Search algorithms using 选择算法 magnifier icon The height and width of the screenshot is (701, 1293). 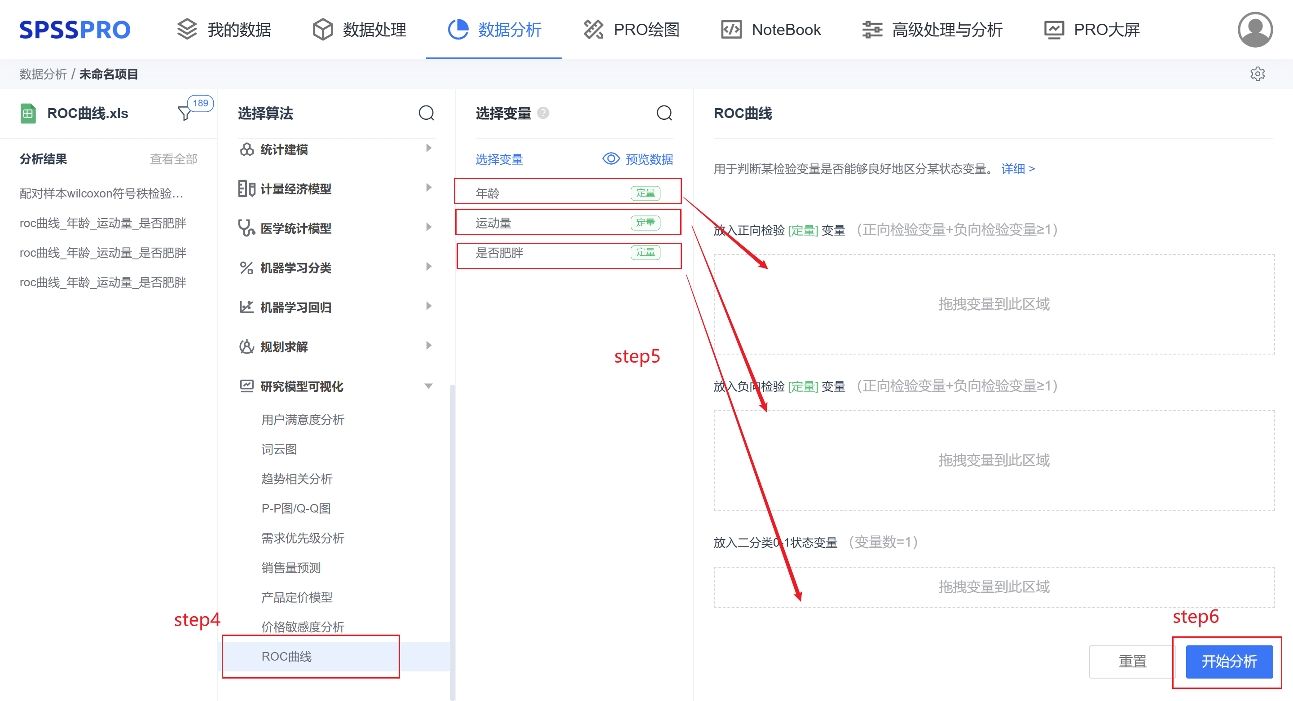[x=426, y=114]
